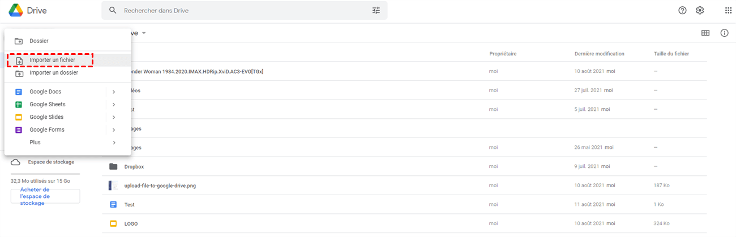Switch to grid layout view
Screen dimensions: 736x237
coord(705,33)
